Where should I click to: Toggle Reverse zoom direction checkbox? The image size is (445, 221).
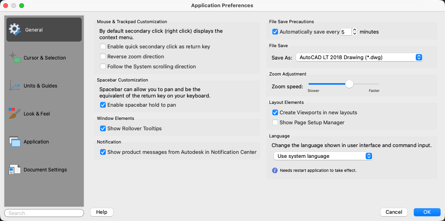pyautogui.click(x=103, y=57)
